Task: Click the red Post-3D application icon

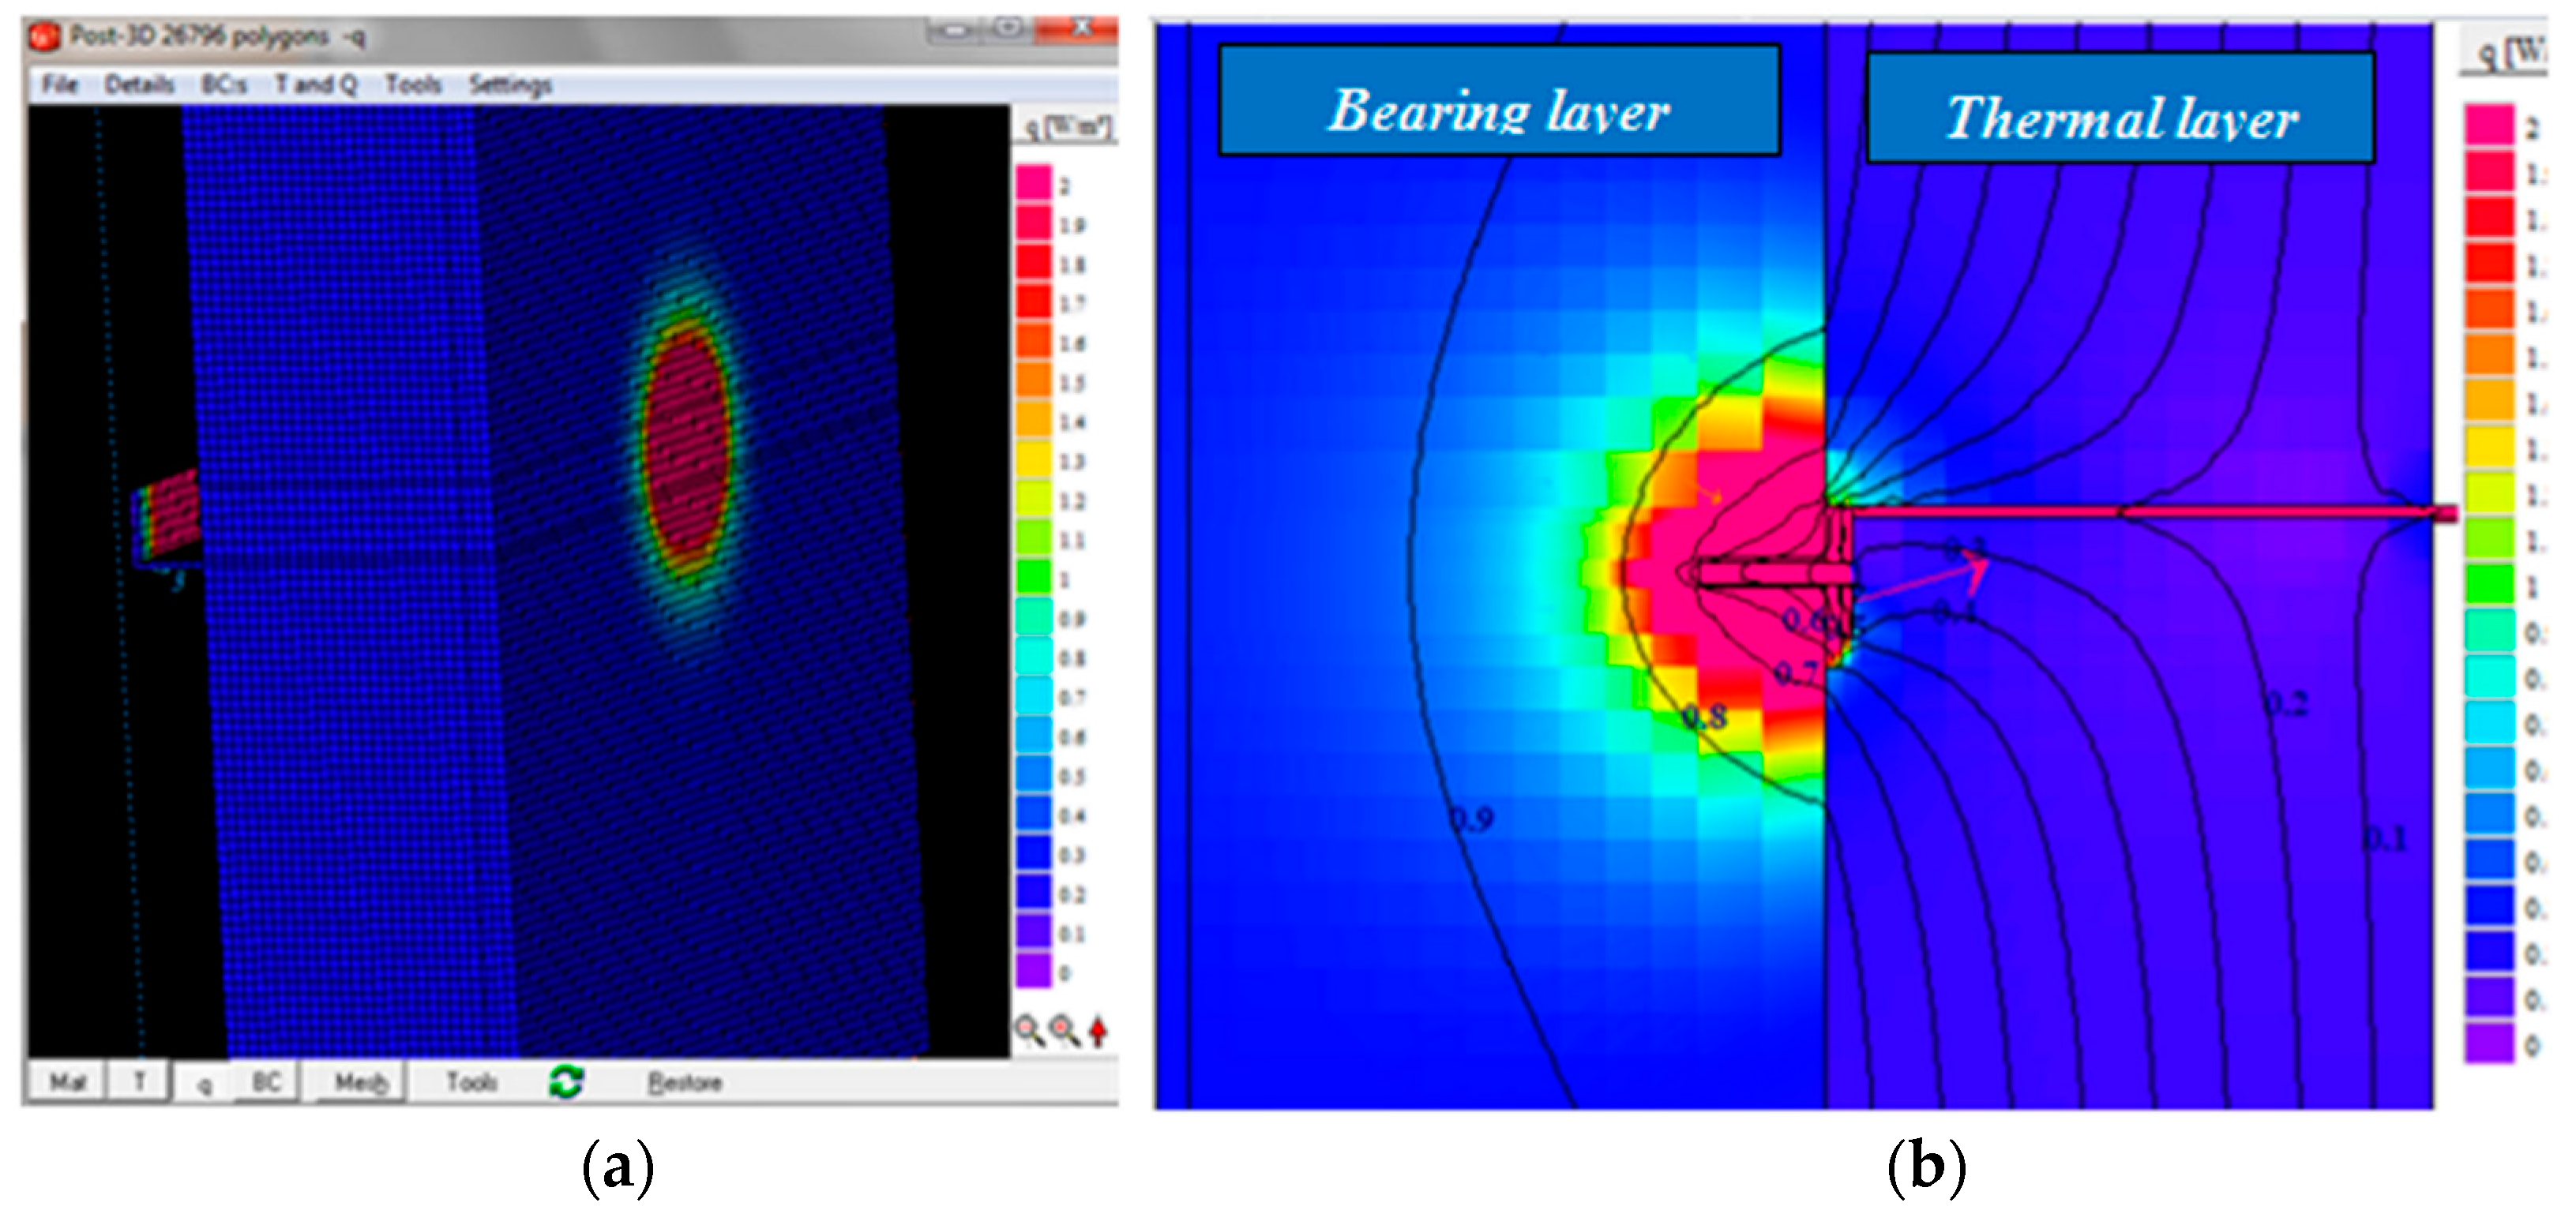Action: 44,37
